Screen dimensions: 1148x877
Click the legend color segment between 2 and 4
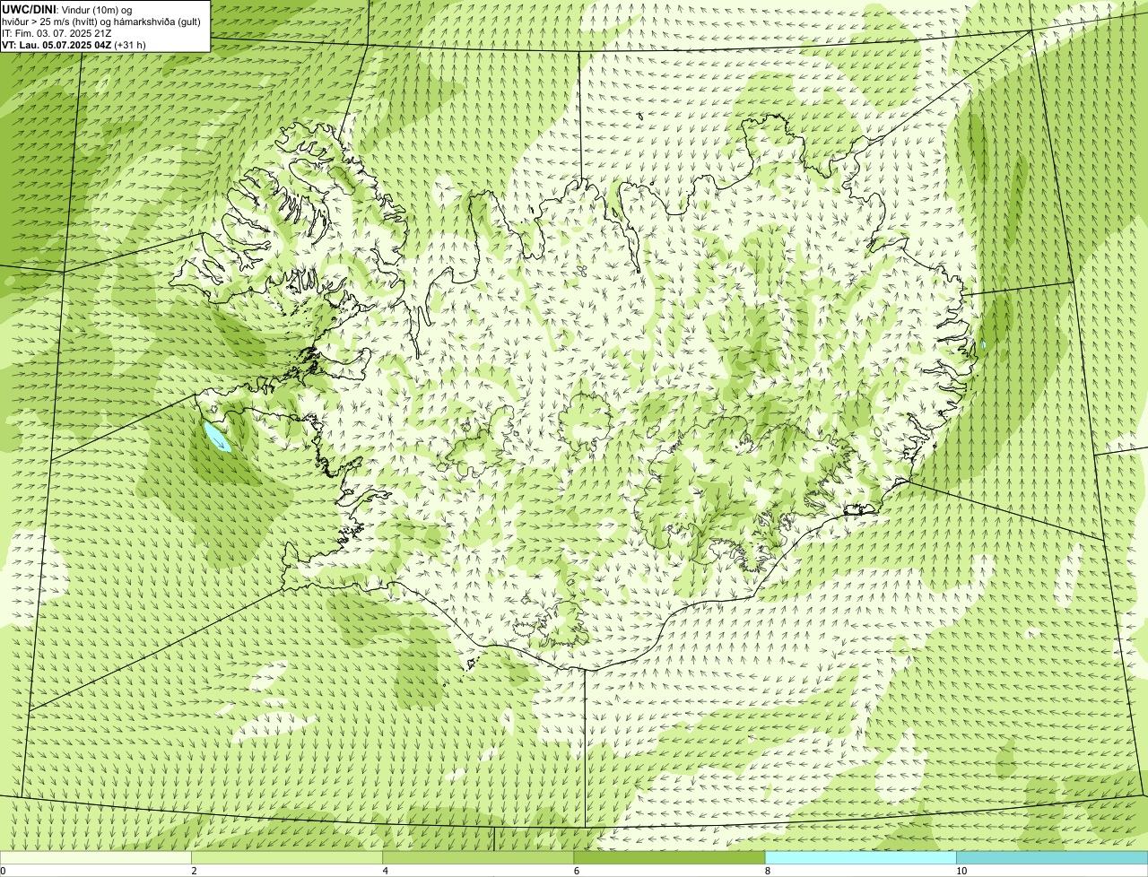(x=287, y=858)
